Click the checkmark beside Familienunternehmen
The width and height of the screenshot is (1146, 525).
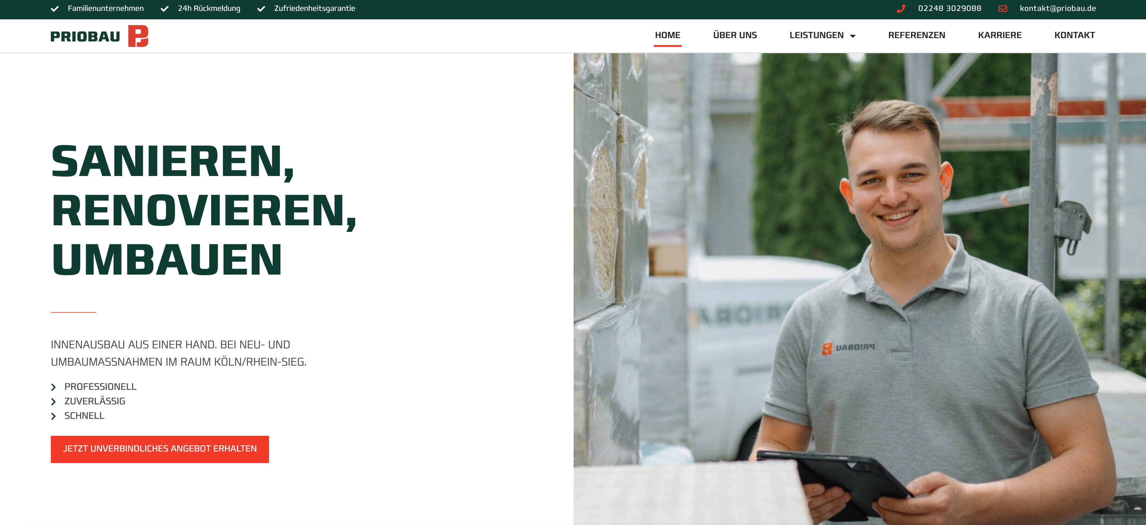55,8
